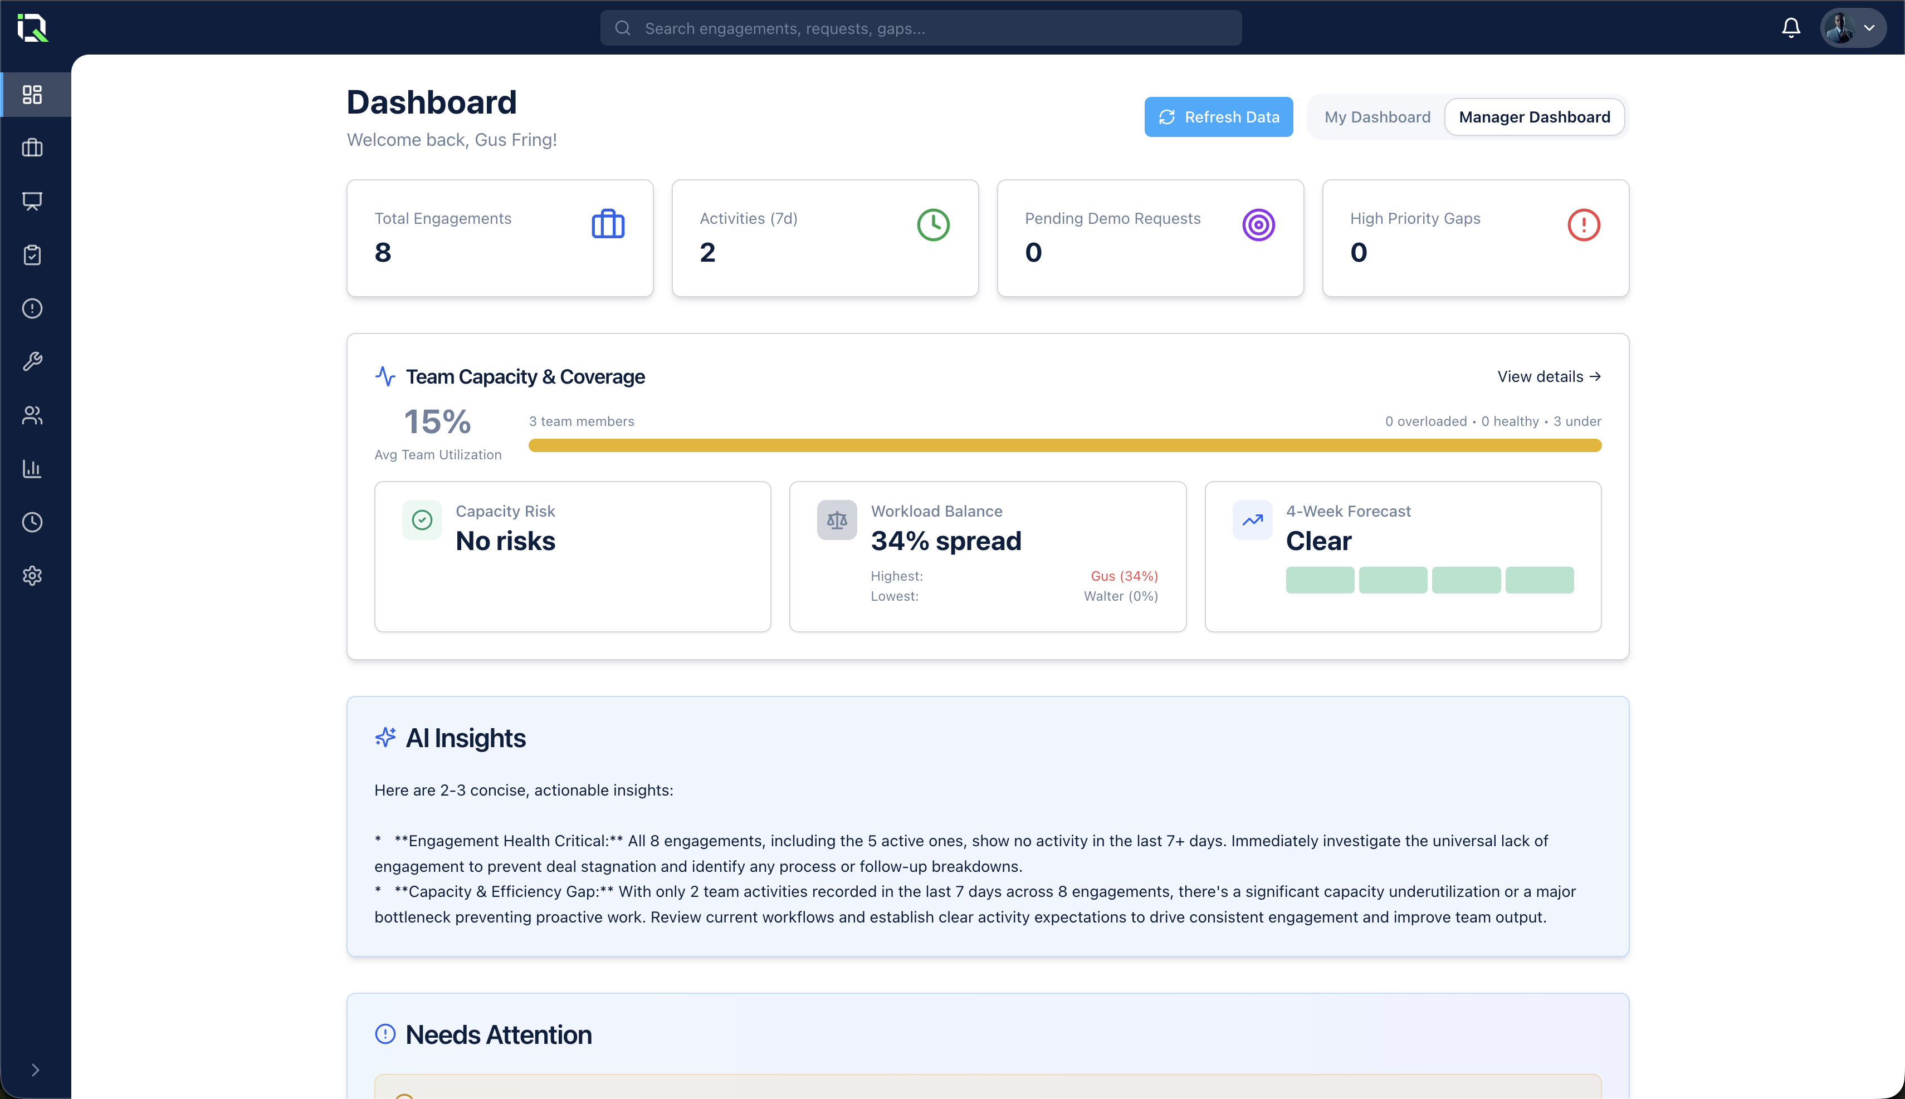This screenshot has width=1905, height=1099.
Task: Click the High Priority Gaps card
Action: click(1476, 238)
